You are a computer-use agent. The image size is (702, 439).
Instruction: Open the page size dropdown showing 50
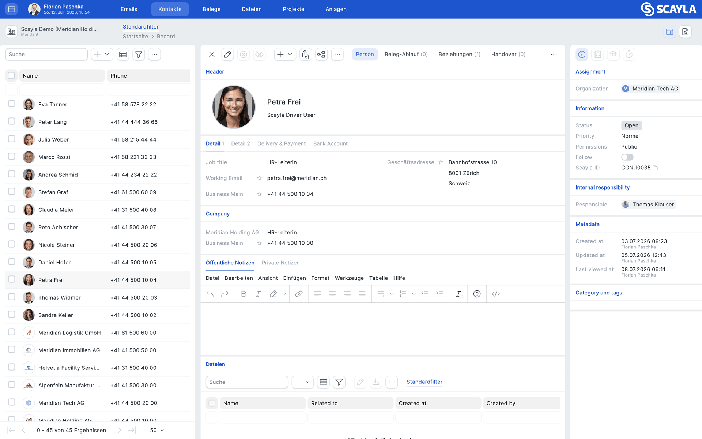(x=157, y=430)
